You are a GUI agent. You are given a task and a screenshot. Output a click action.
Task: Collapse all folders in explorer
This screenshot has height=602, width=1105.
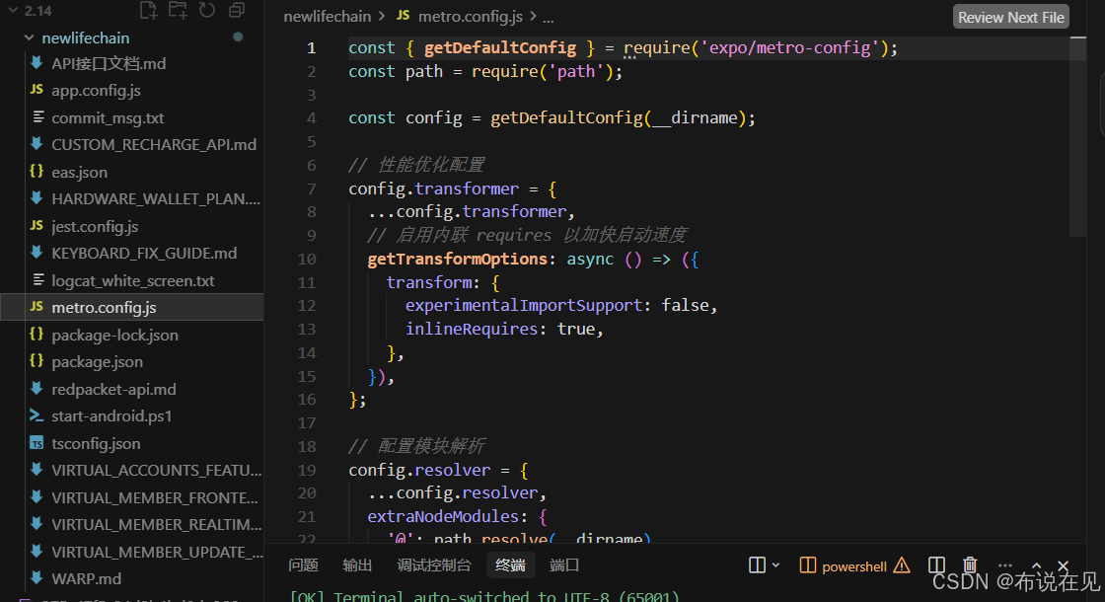click(x=237, y=10)
